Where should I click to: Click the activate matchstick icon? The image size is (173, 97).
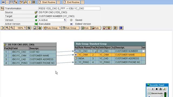tap(29, 2)
